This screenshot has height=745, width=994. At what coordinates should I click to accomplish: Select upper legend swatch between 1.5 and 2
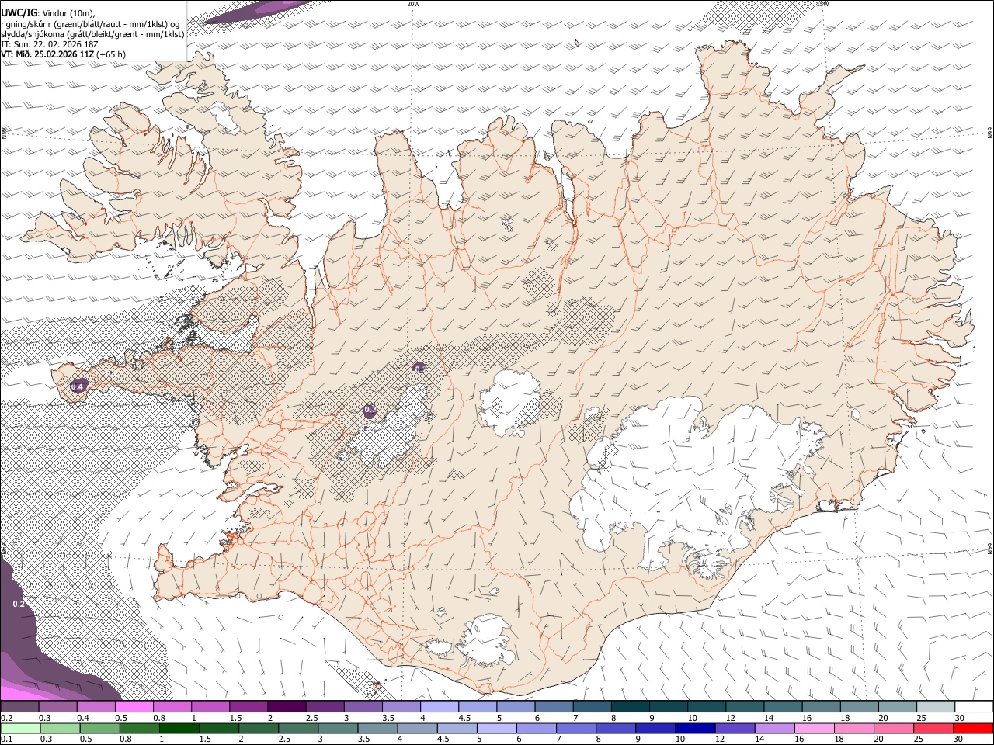click(248, 707)
